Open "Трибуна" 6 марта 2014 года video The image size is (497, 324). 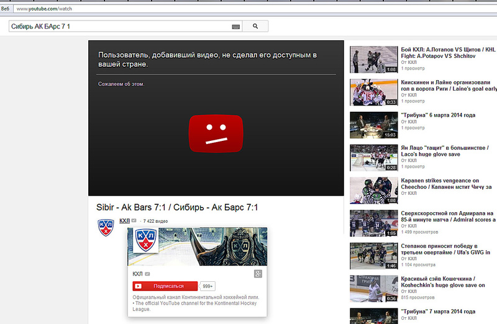click(x=438, y=115)
